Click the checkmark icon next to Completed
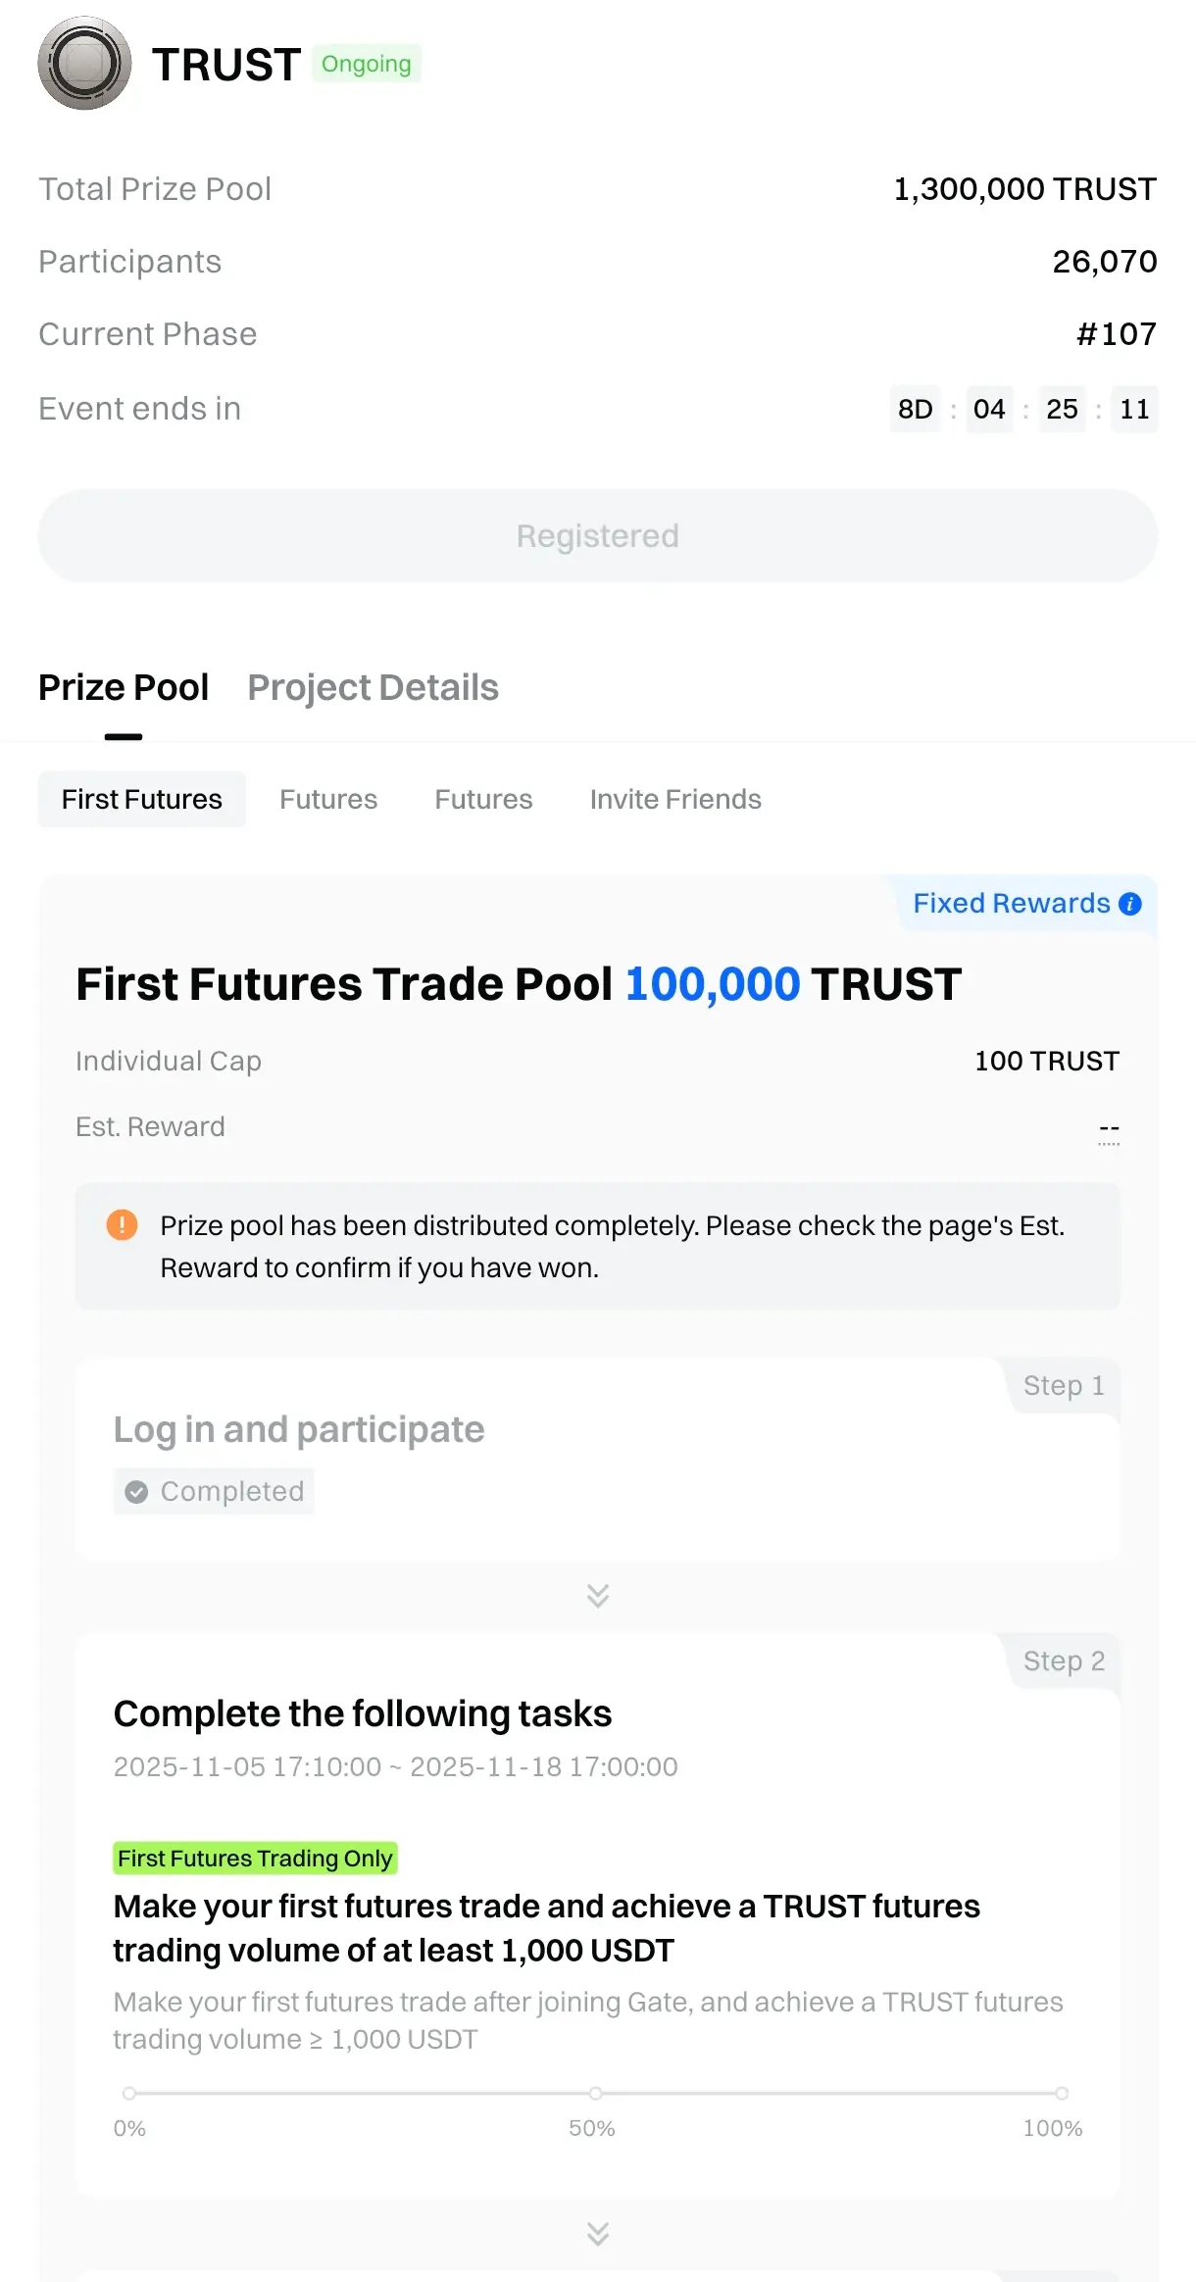Image resolution: width=1196 pixels, height=2282 pixels. point(136,1492)
